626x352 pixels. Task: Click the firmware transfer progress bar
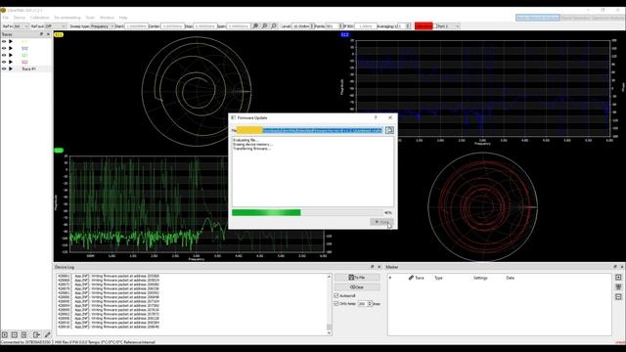[x=307, y=213]
